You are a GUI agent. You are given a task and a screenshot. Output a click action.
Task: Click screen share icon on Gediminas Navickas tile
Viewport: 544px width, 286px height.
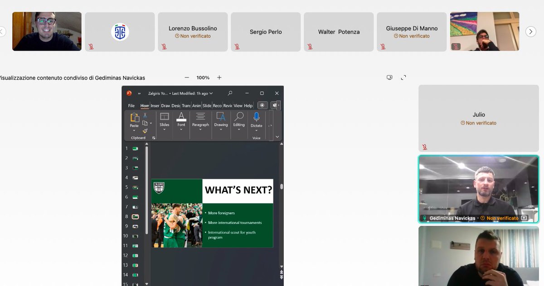tap(524, 218)
